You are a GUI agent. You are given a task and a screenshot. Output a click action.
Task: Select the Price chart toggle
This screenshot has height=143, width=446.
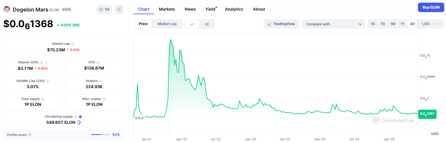pyautogui.click(x=143, y=24)
